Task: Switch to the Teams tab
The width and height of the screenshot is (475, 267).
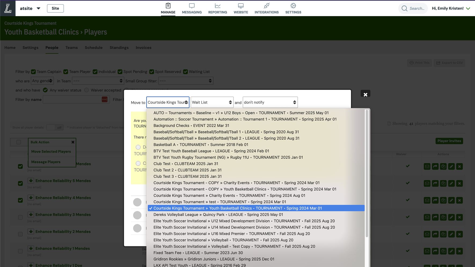Action: (x=71, y=47)
